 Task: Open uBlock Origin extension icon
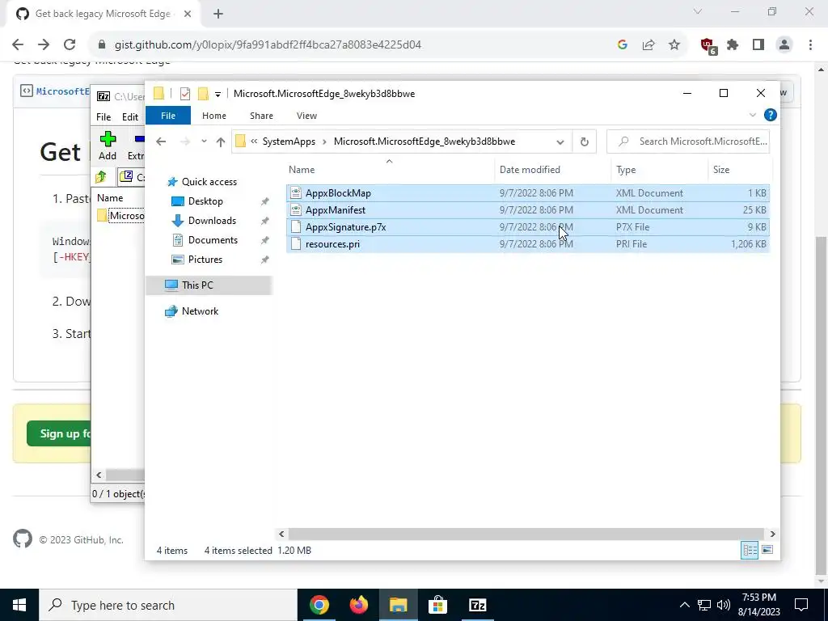point(708,46)
